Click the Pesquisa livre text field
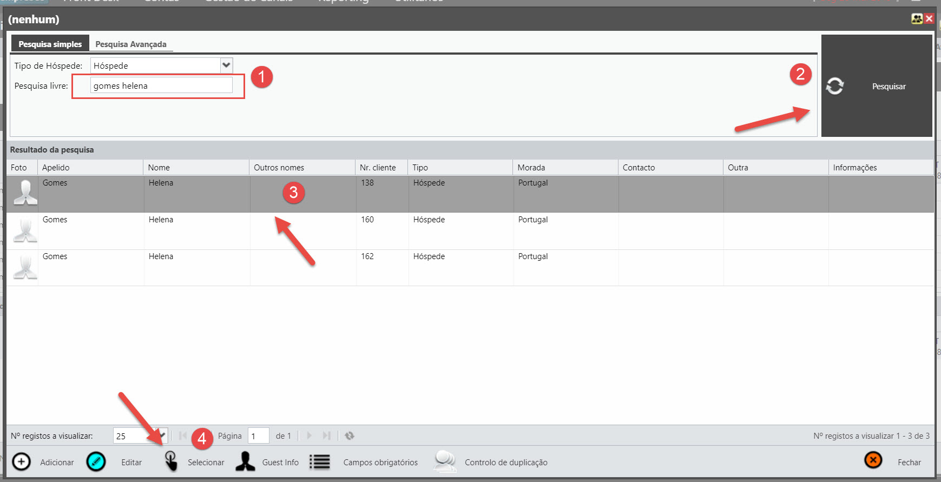This screenshot has width=941, height=482. 161,85
